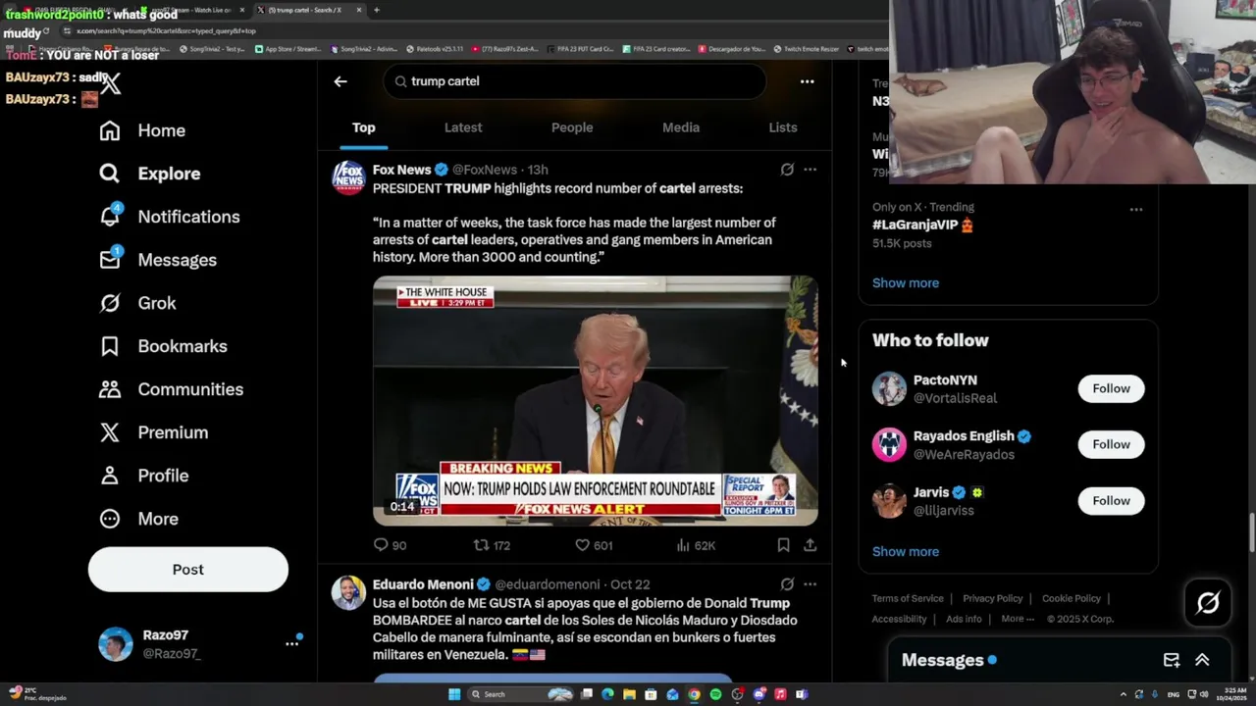This screenshot has width=1256, height=706.
Task: Open search settings three-dot menu
Action: [807, 81]
